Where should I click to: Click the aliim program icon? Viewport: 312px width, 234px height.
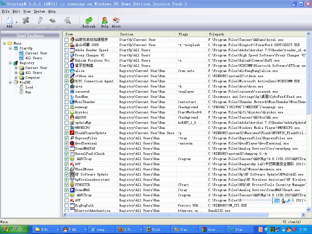point(72,71)
